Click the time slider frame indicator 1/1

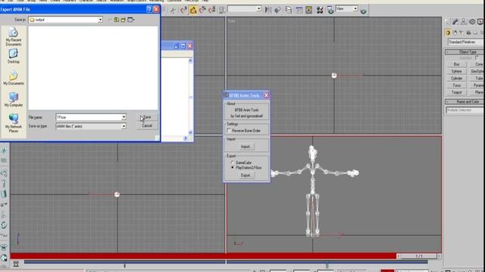pyautogui.click(x=419, y=256)
